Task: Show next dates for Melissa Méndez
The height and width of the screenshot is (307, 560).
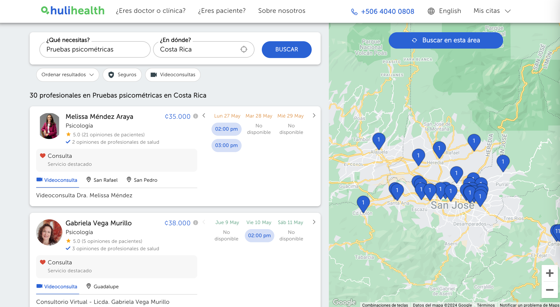Action: pos(314,116)
